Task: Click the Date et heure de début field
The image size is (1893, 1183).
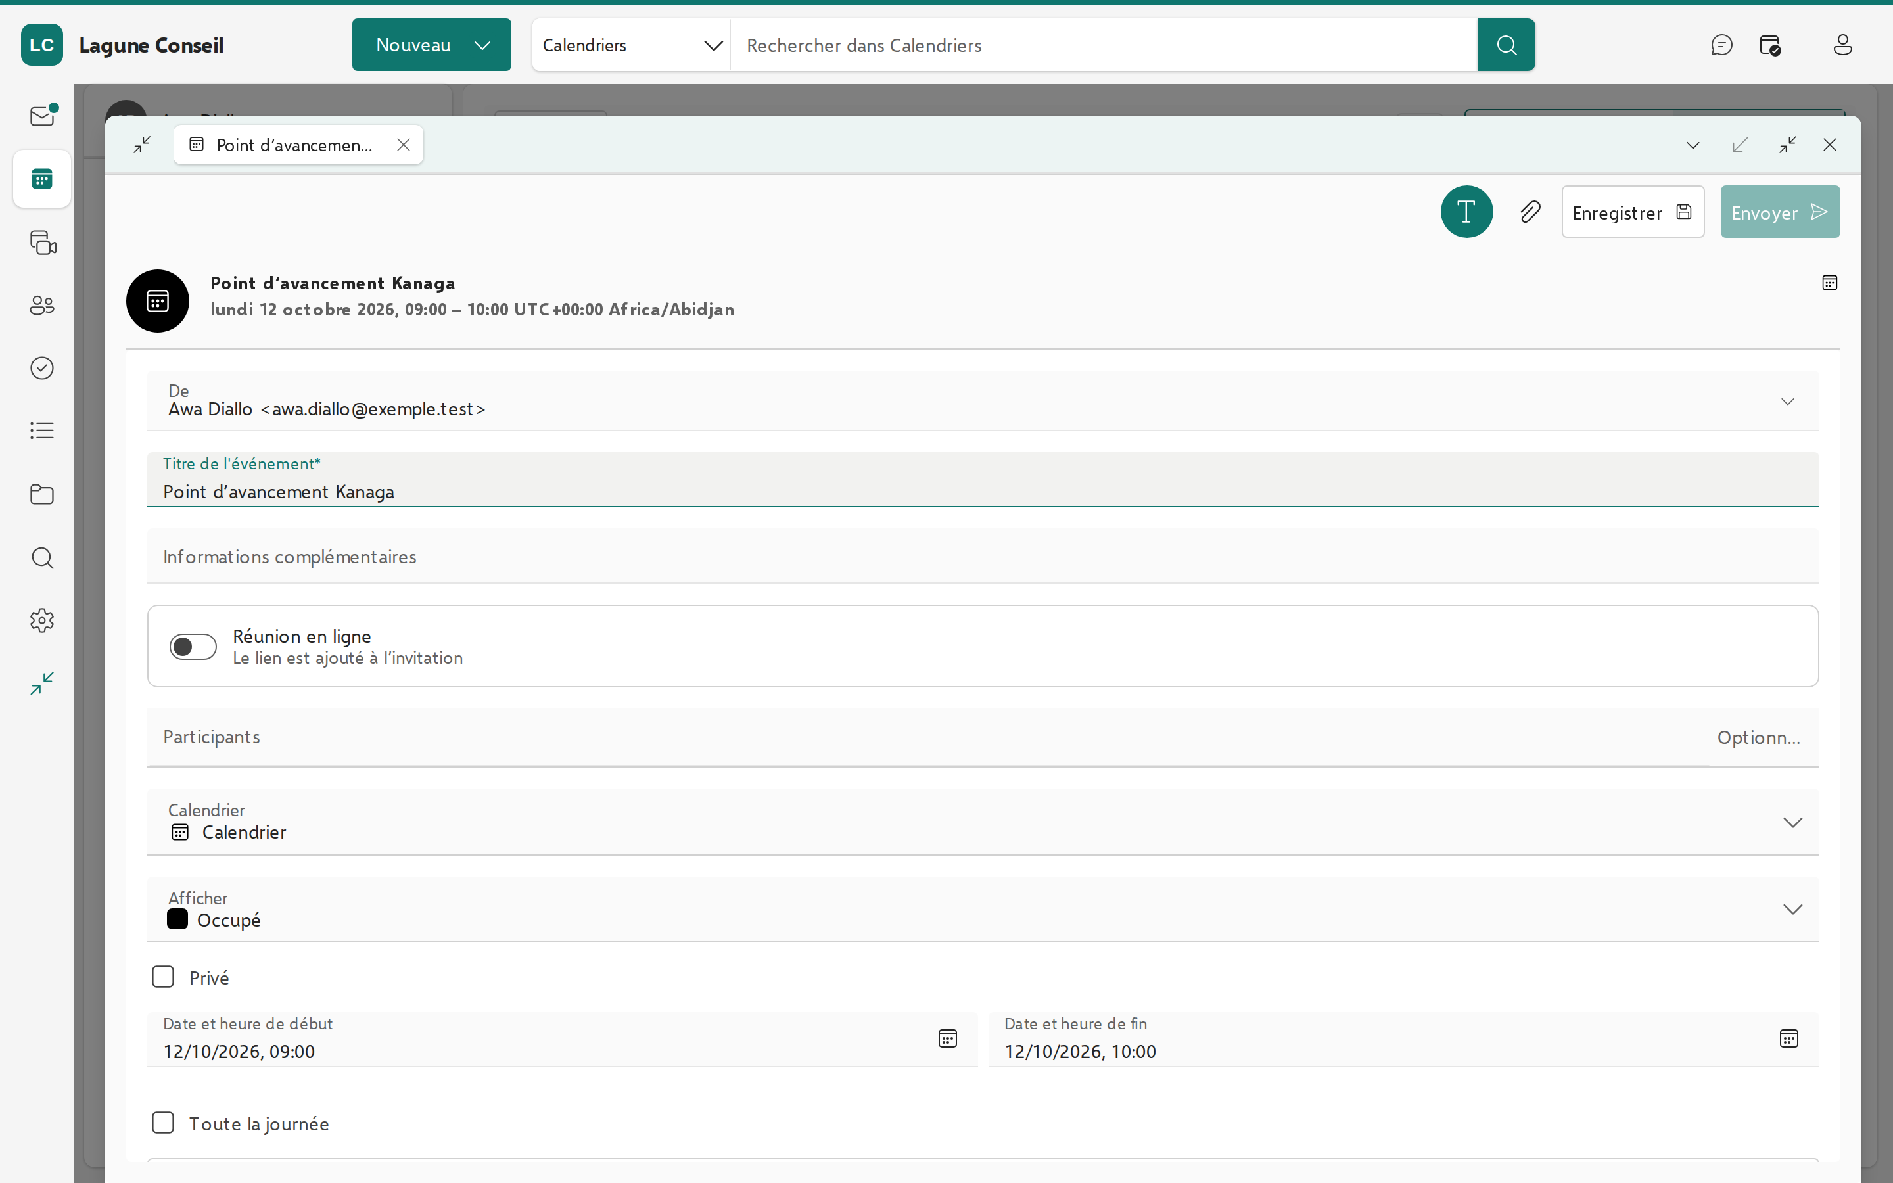Action: [x=563, y=1039]
